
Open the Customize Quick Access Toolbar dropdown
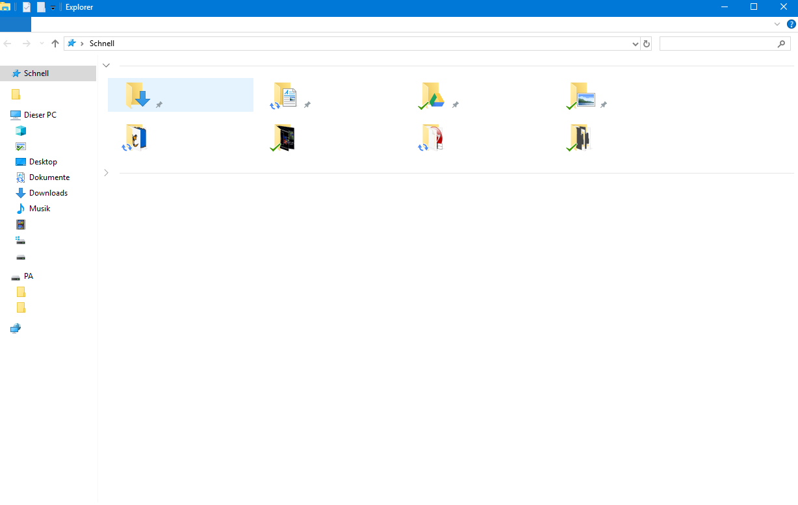coord(53,8)
